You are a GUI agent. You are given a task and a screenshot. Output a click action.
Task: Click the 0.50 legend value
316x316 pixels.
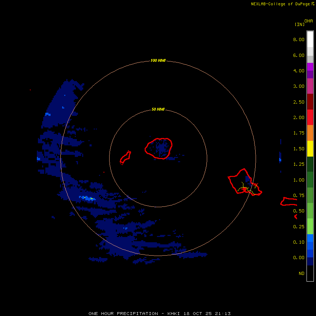pyautogui.click(x=299, y=211)
